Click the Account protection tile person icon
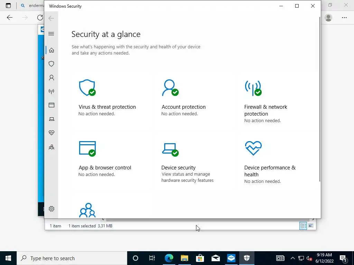 [x=170, y=88]
